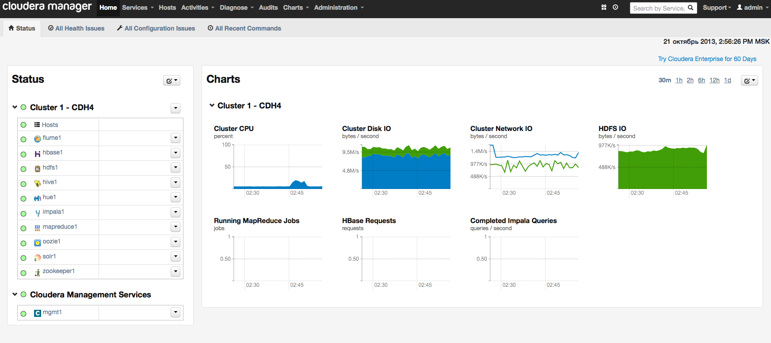Click the Hosts list icon

tap(37, 125)
